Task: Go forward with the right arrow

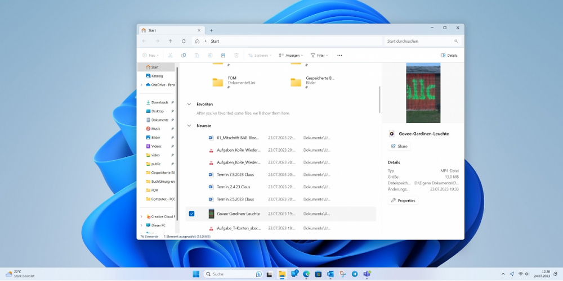Action: pos(157,41)
